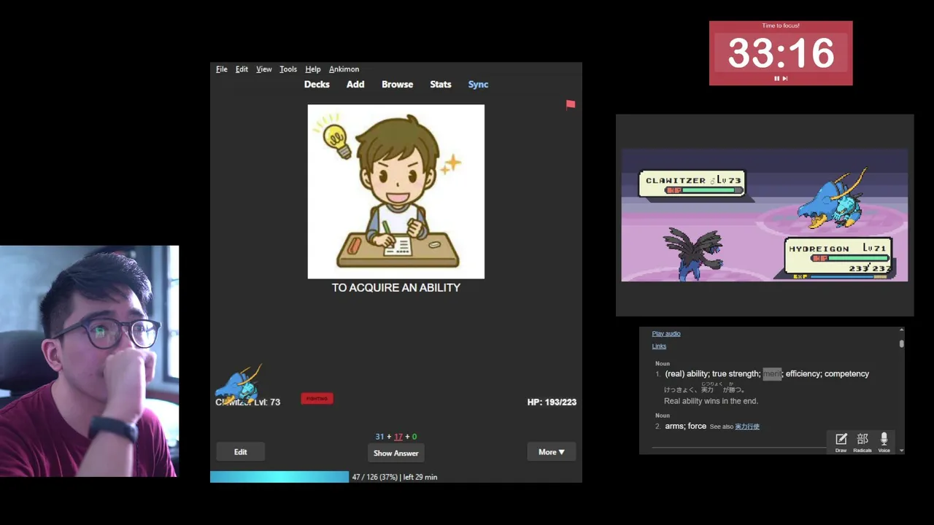Click the CLAWITZER Lv73 status box
Image resolution: width=934 pixels, height=525 pixels.
[692, 184]
